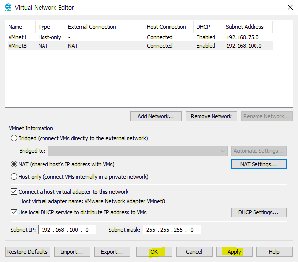298x262 pixels.
Task: Click the Connected cell of VMnet1
Action: pos(160,37)
